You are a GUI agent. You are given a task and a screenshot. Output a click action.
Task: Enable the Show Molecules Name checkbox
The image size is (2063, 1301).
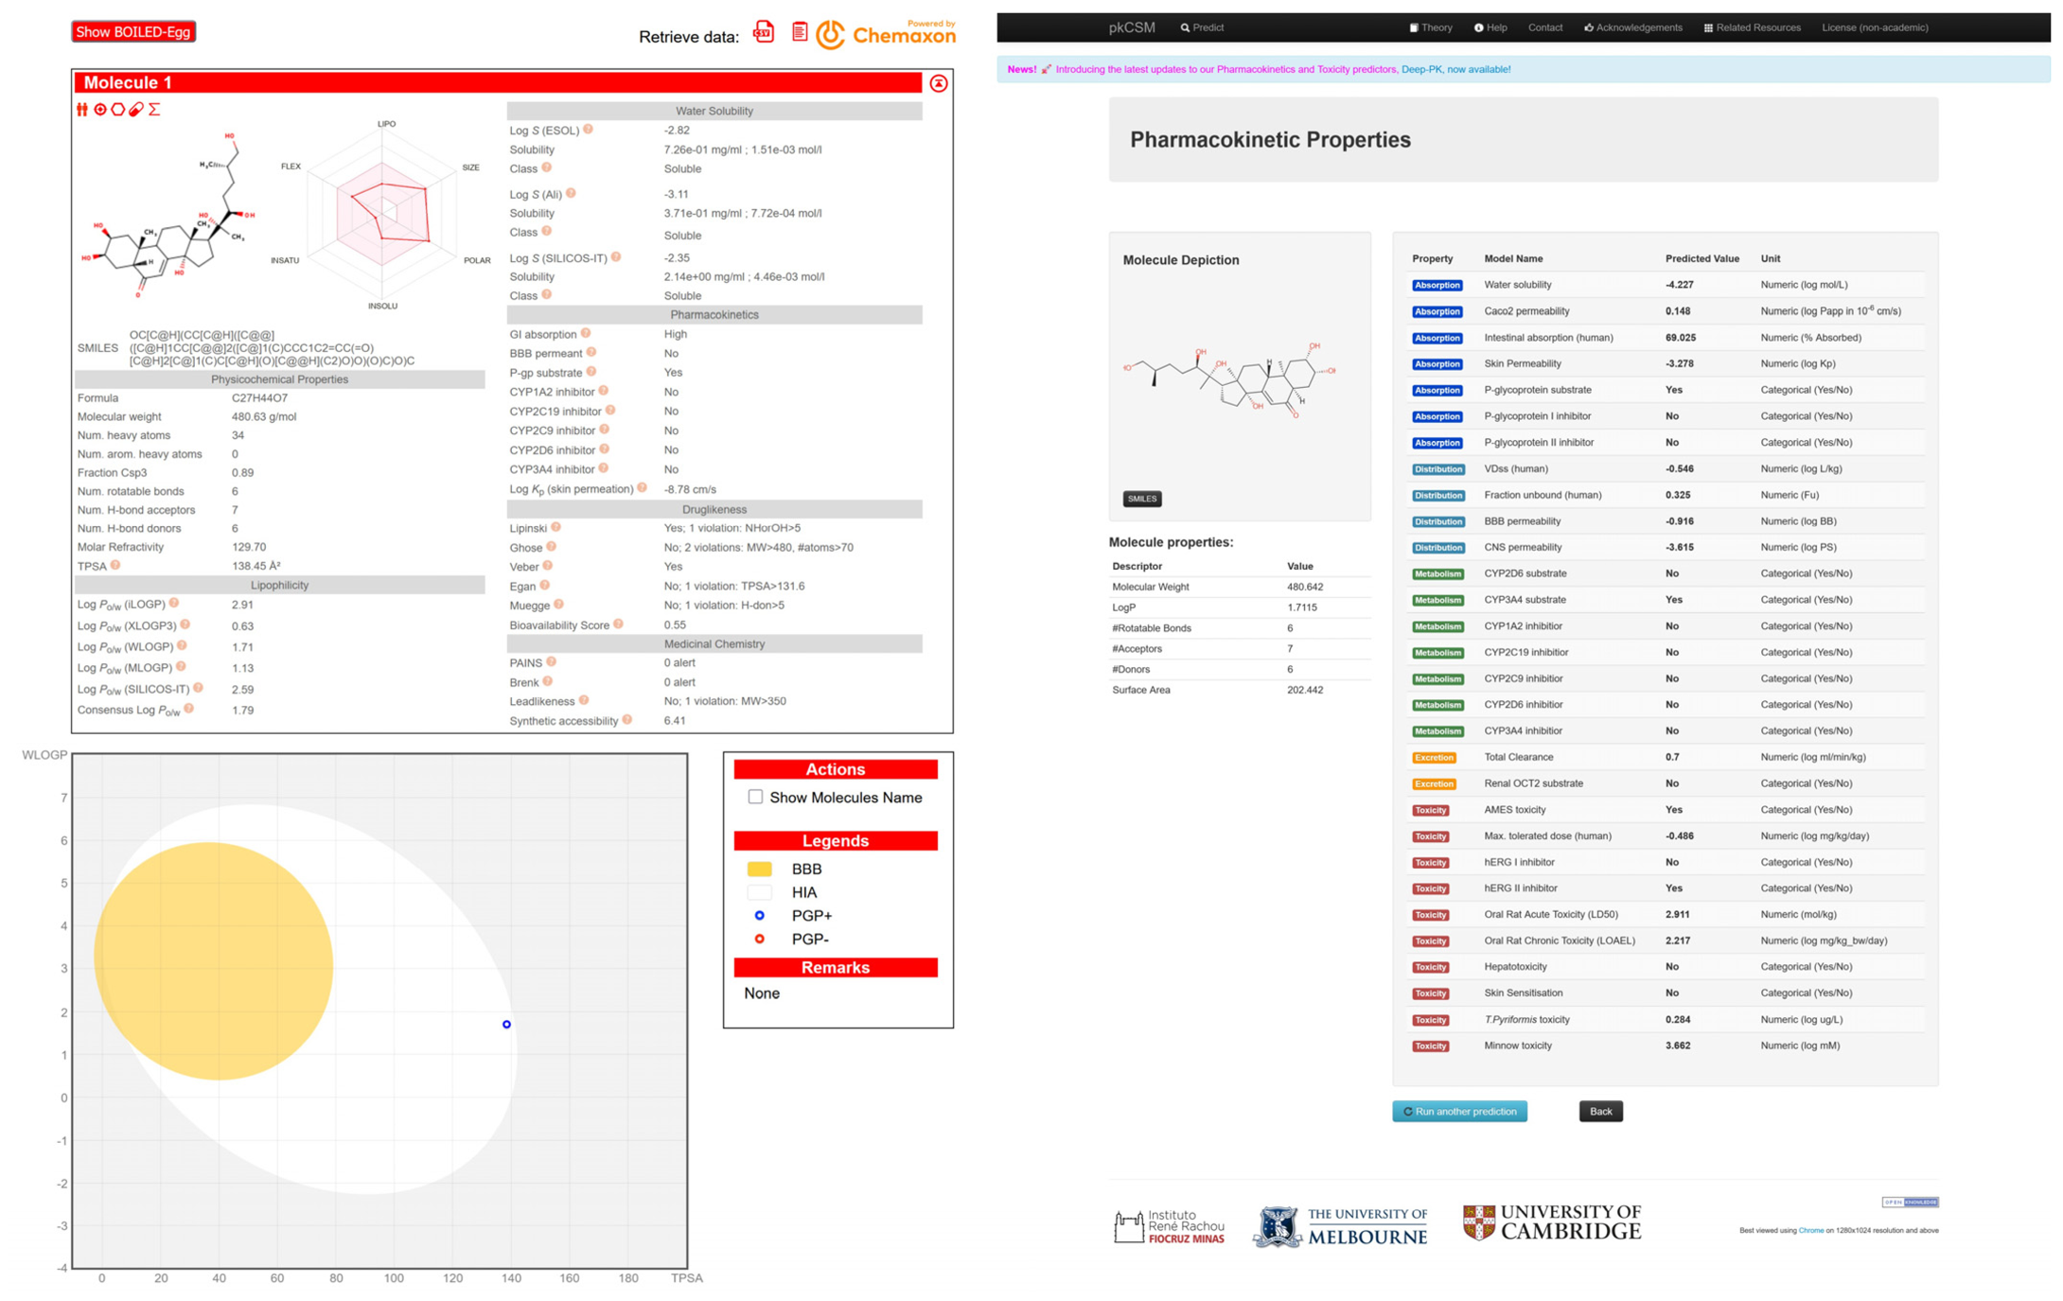[x=755, y=797]
